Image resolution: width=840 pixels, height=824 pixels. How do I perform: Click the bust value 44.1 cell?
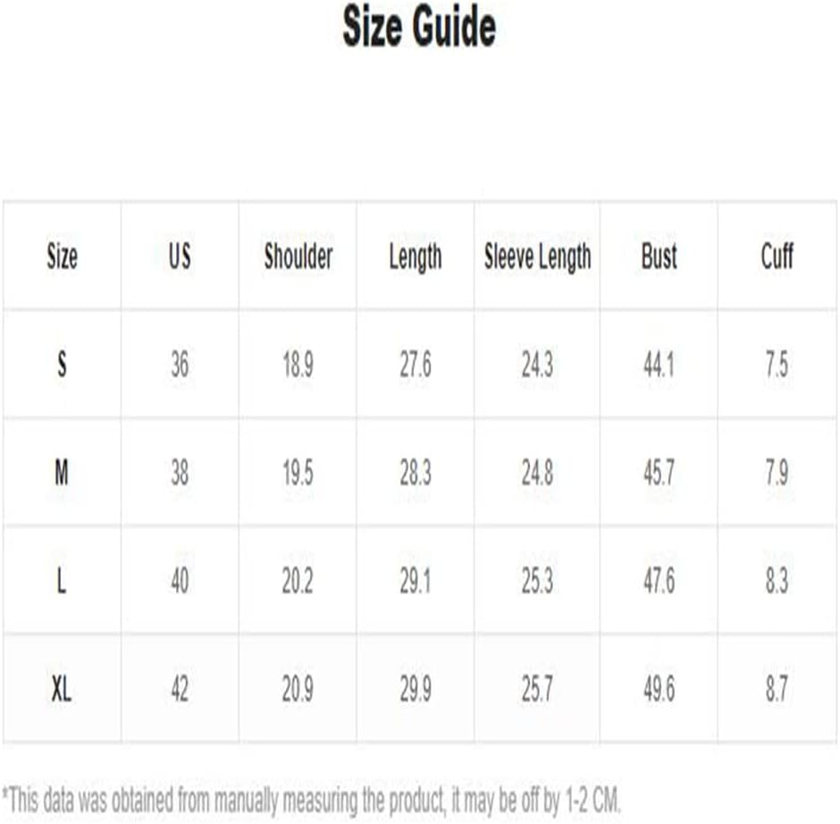[659, 365]
